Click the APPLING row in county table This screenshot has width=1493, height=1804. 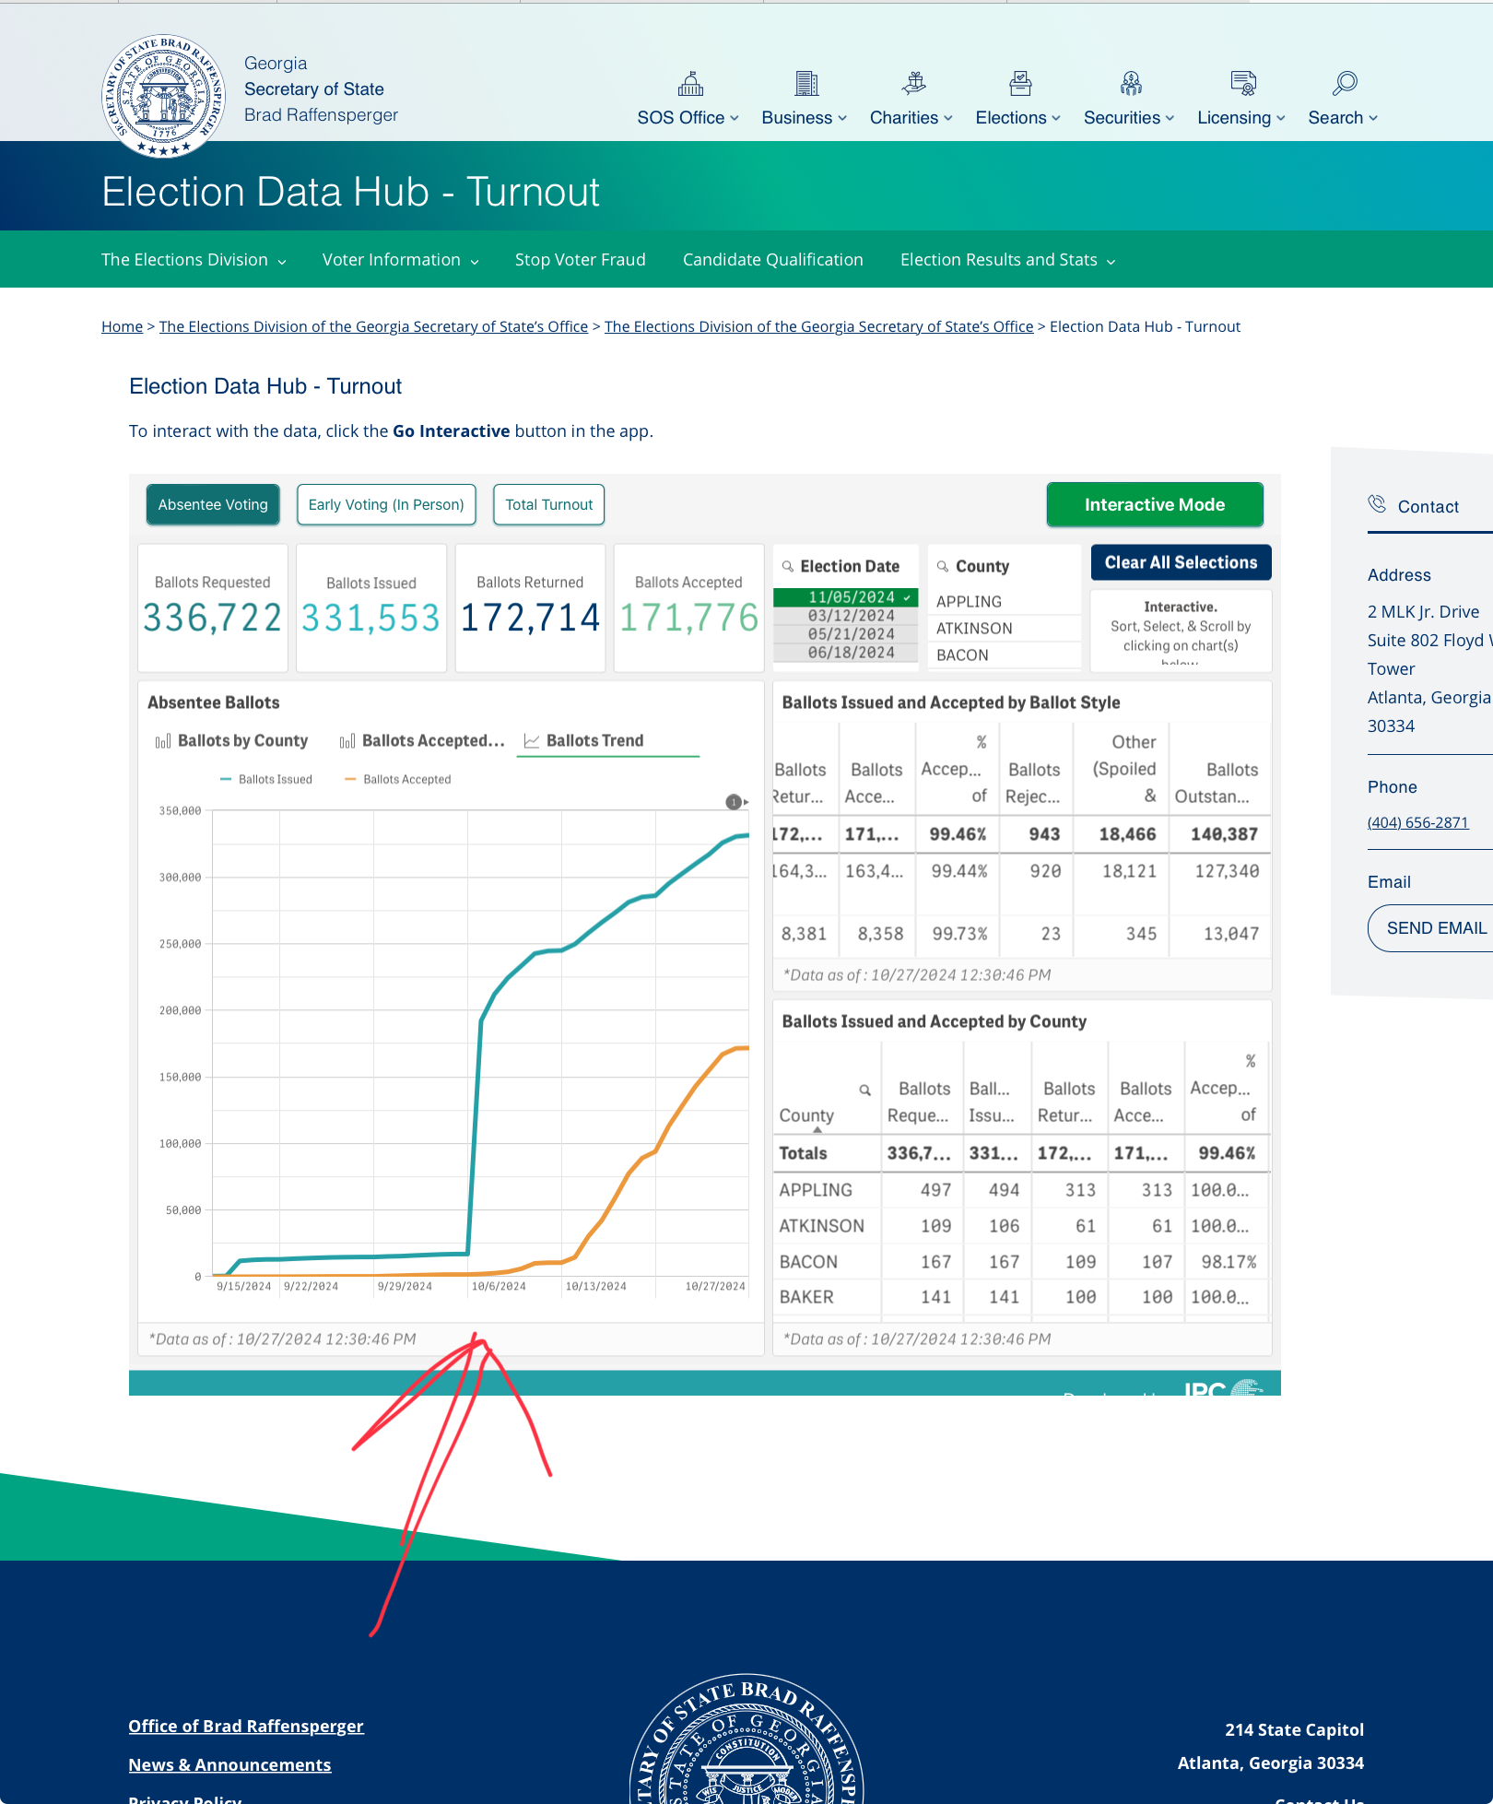coord(1021,1190)
